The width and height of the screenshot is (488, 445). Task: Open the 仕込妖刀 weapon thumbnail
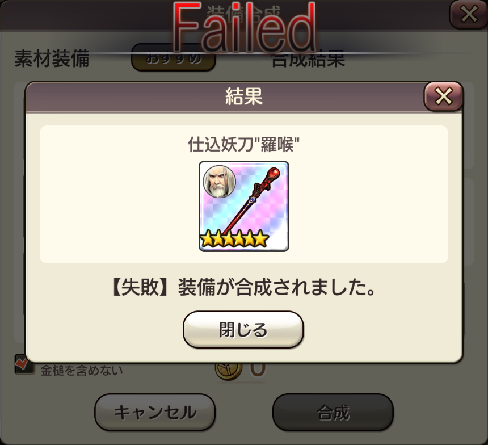click(x=244, y=206)
